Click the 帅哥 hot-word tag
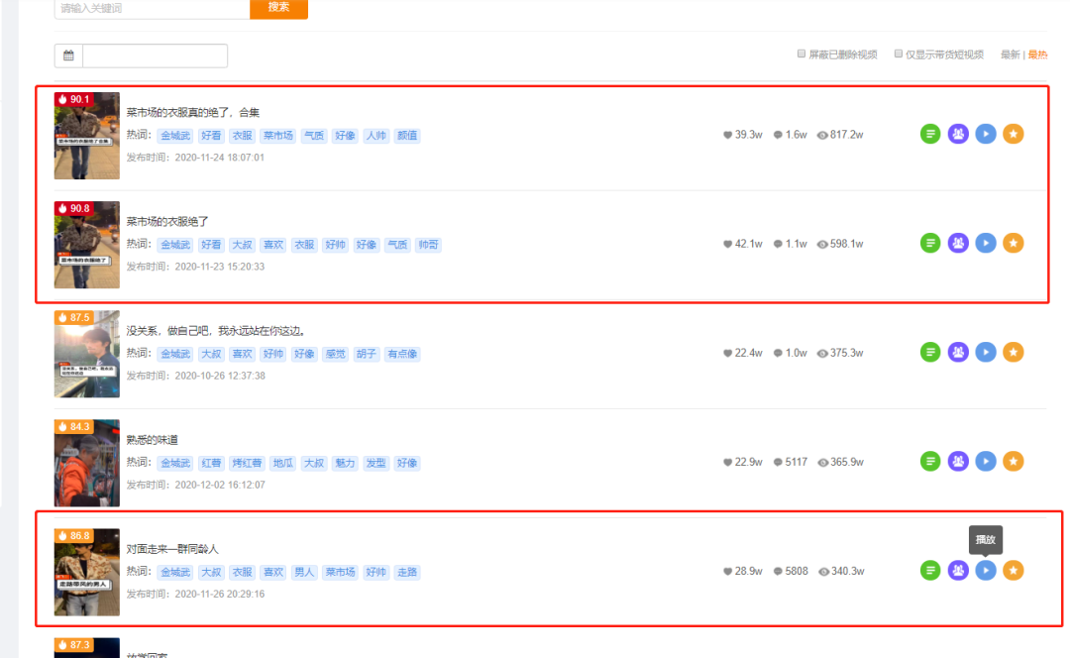The width and height of the screenshot is (1070, 658). coord(428,245)
